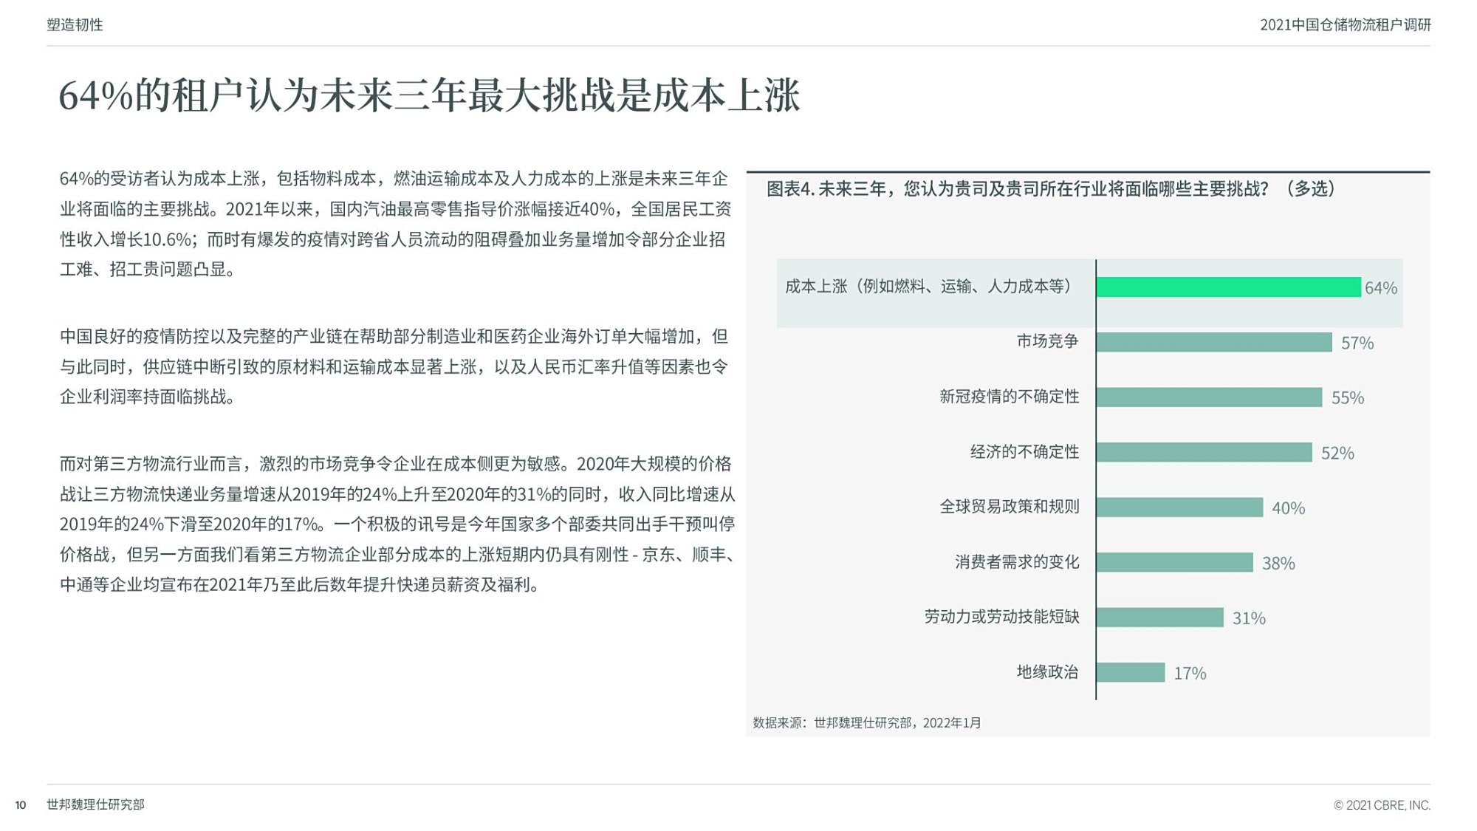The width and height of the screenshot is (1477, 831).
Task: Click the label 成本上涨（例如燃料、运输、人力成本等）
Action: click(x=928, y=287)
